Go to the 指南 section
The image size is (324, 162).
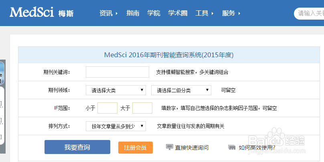(133, 13)
